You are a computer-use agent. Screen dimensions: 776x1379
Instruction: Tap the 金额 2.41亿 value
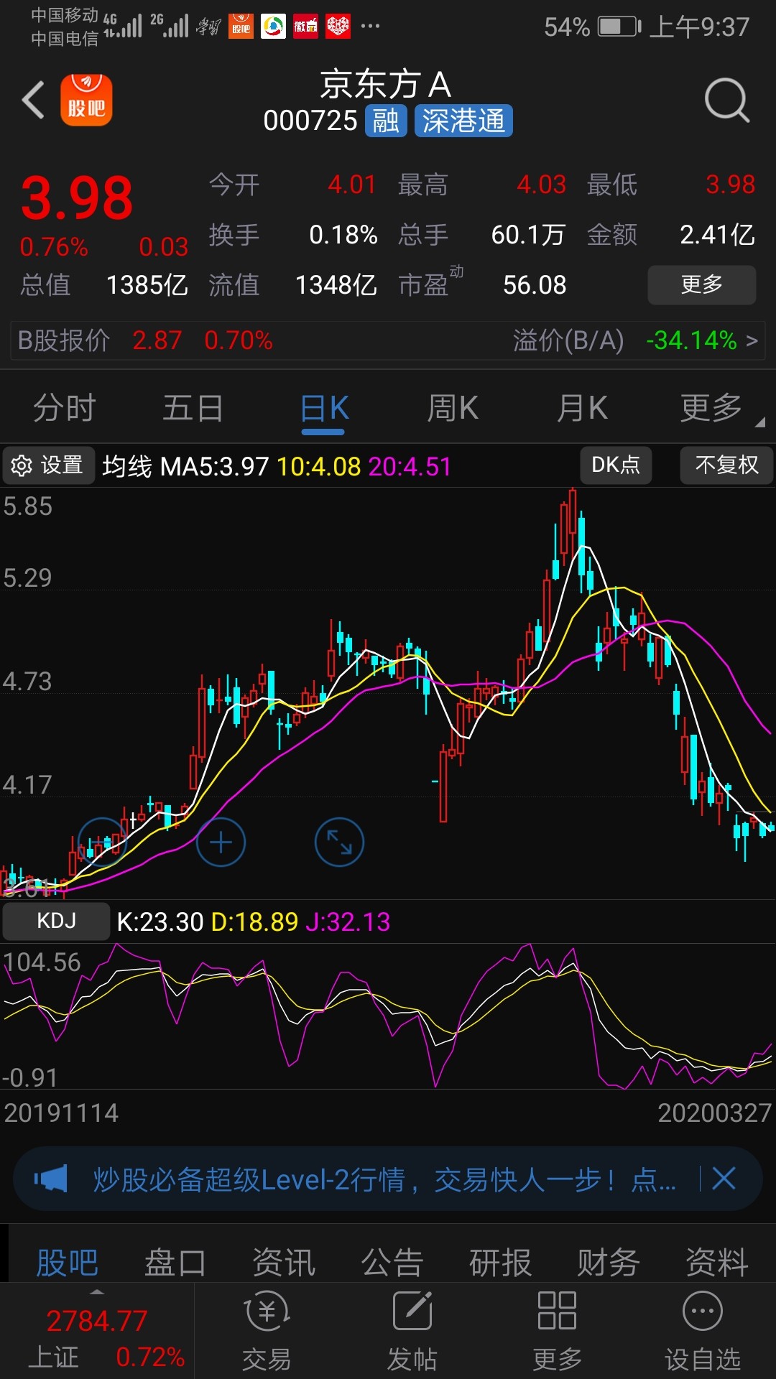[x=718, y=235]
